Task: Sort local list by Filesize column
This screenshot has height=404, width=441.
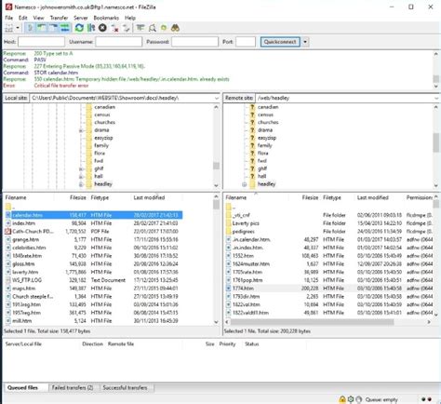Action: (x=78, y=197)
